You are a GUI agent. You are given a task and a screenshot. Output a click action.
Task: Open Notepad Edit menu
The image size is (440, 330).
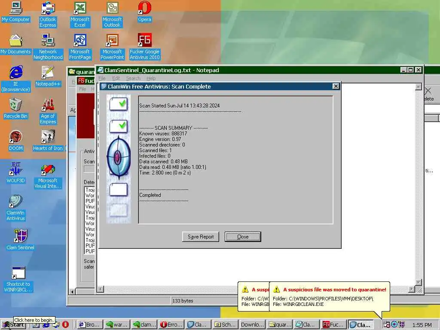(116, 78)
